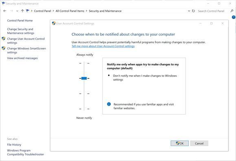Maximize the Security and Maintenance window
The width and height of the screenshot is (236, 161).
point(219,4)
